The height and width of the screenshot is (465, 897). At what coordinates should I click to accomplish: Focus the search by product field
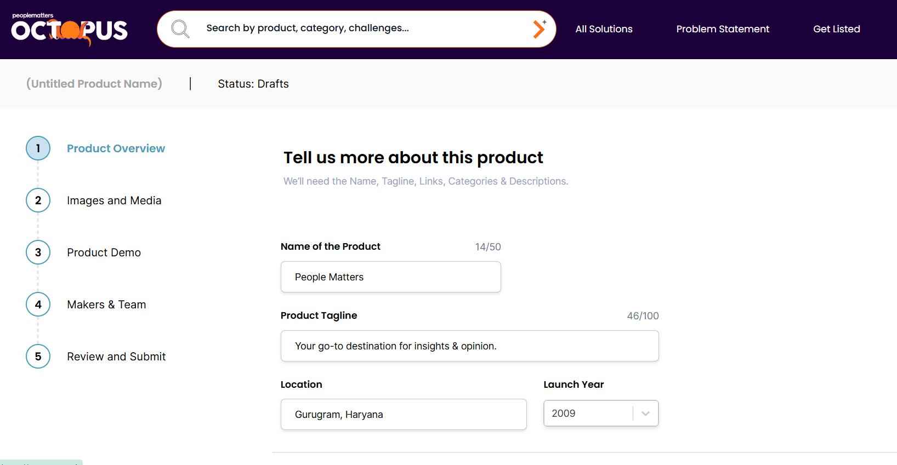tap(356, 28)
